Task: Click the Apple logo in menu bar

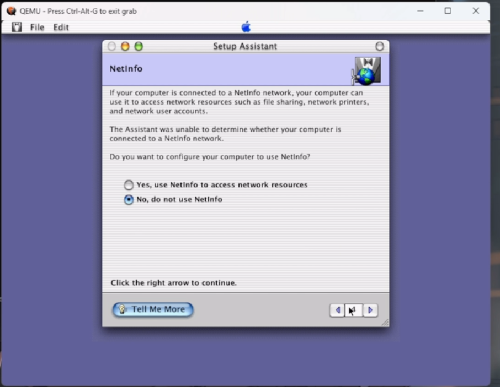Action: coord(246,27)
